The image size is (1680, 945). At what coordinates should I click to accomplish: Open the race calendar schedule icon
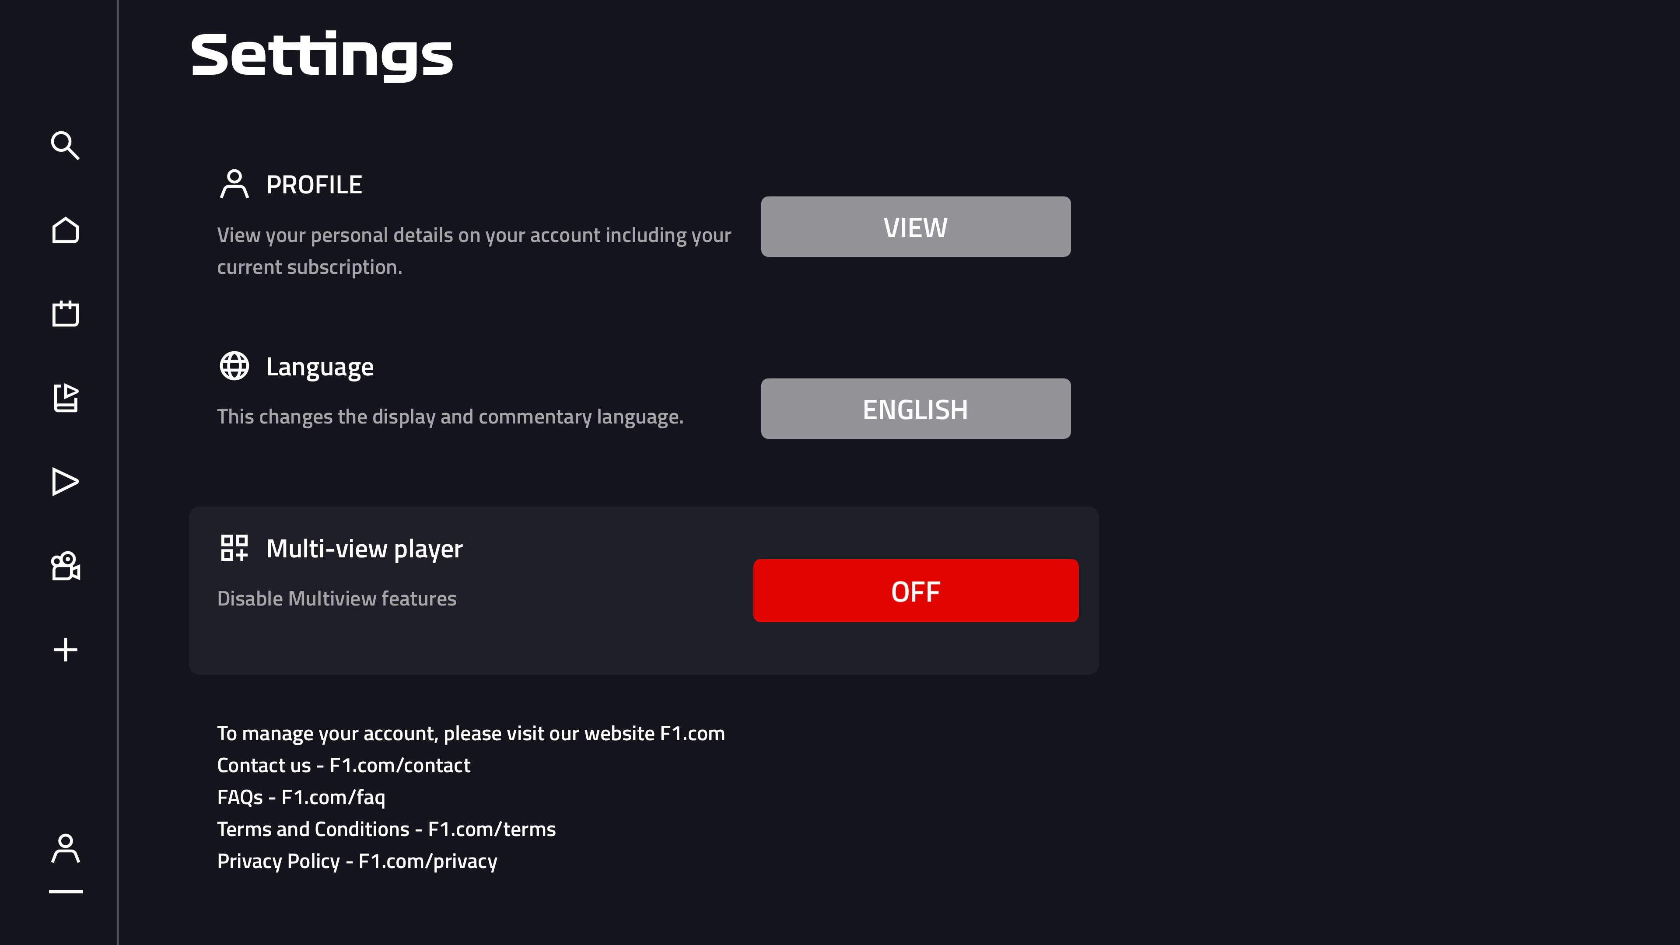[x=65, y=314]
